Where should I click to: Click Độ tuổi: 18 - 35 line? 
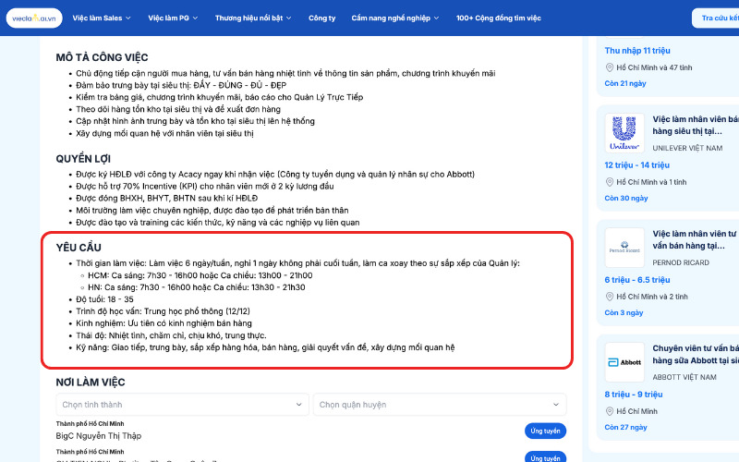coord(104,299)
